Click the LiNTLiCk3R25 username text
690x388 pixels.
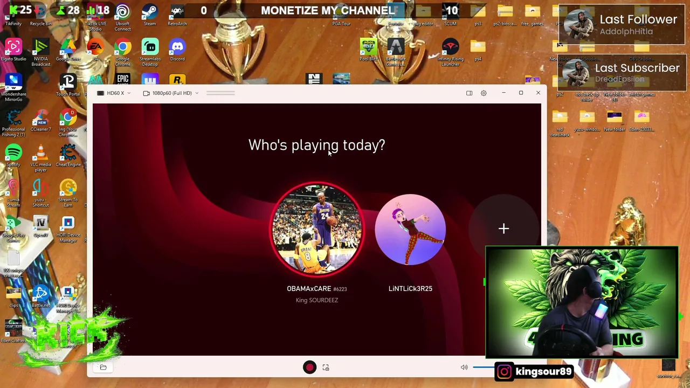[x=410, y=289]
